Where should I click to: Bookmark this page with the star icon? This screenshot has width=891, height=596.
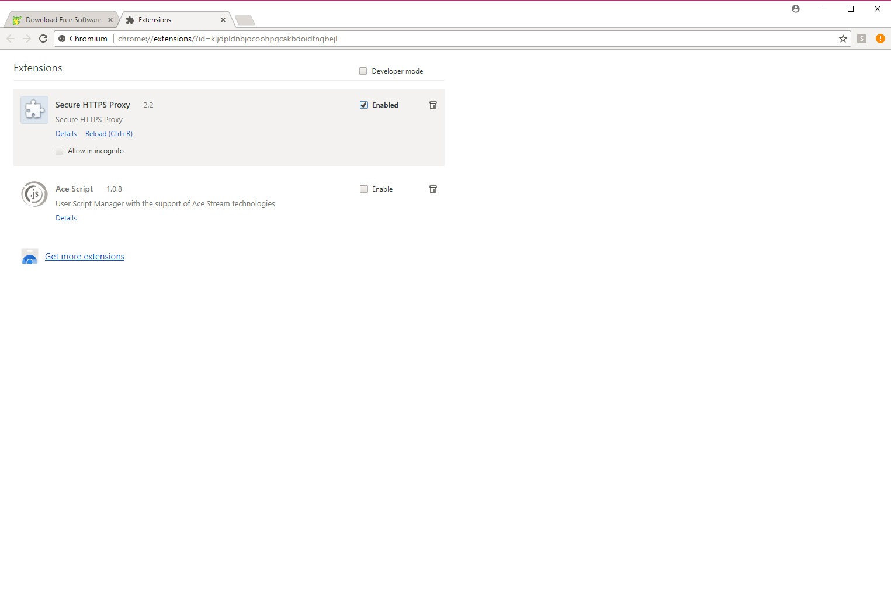point(843,39)
